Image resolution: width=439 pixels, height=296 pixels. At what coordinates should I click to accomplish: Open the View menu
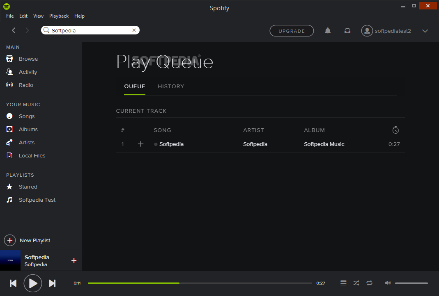pyautogui.click(x=38, y=16)
